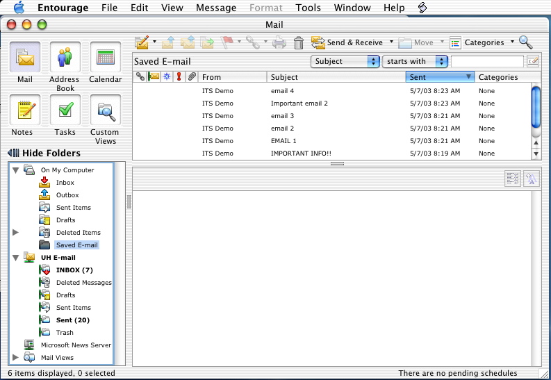Click the links column header icon
Image resolution: width=551 pixels, height=380 pixels.
140,76
